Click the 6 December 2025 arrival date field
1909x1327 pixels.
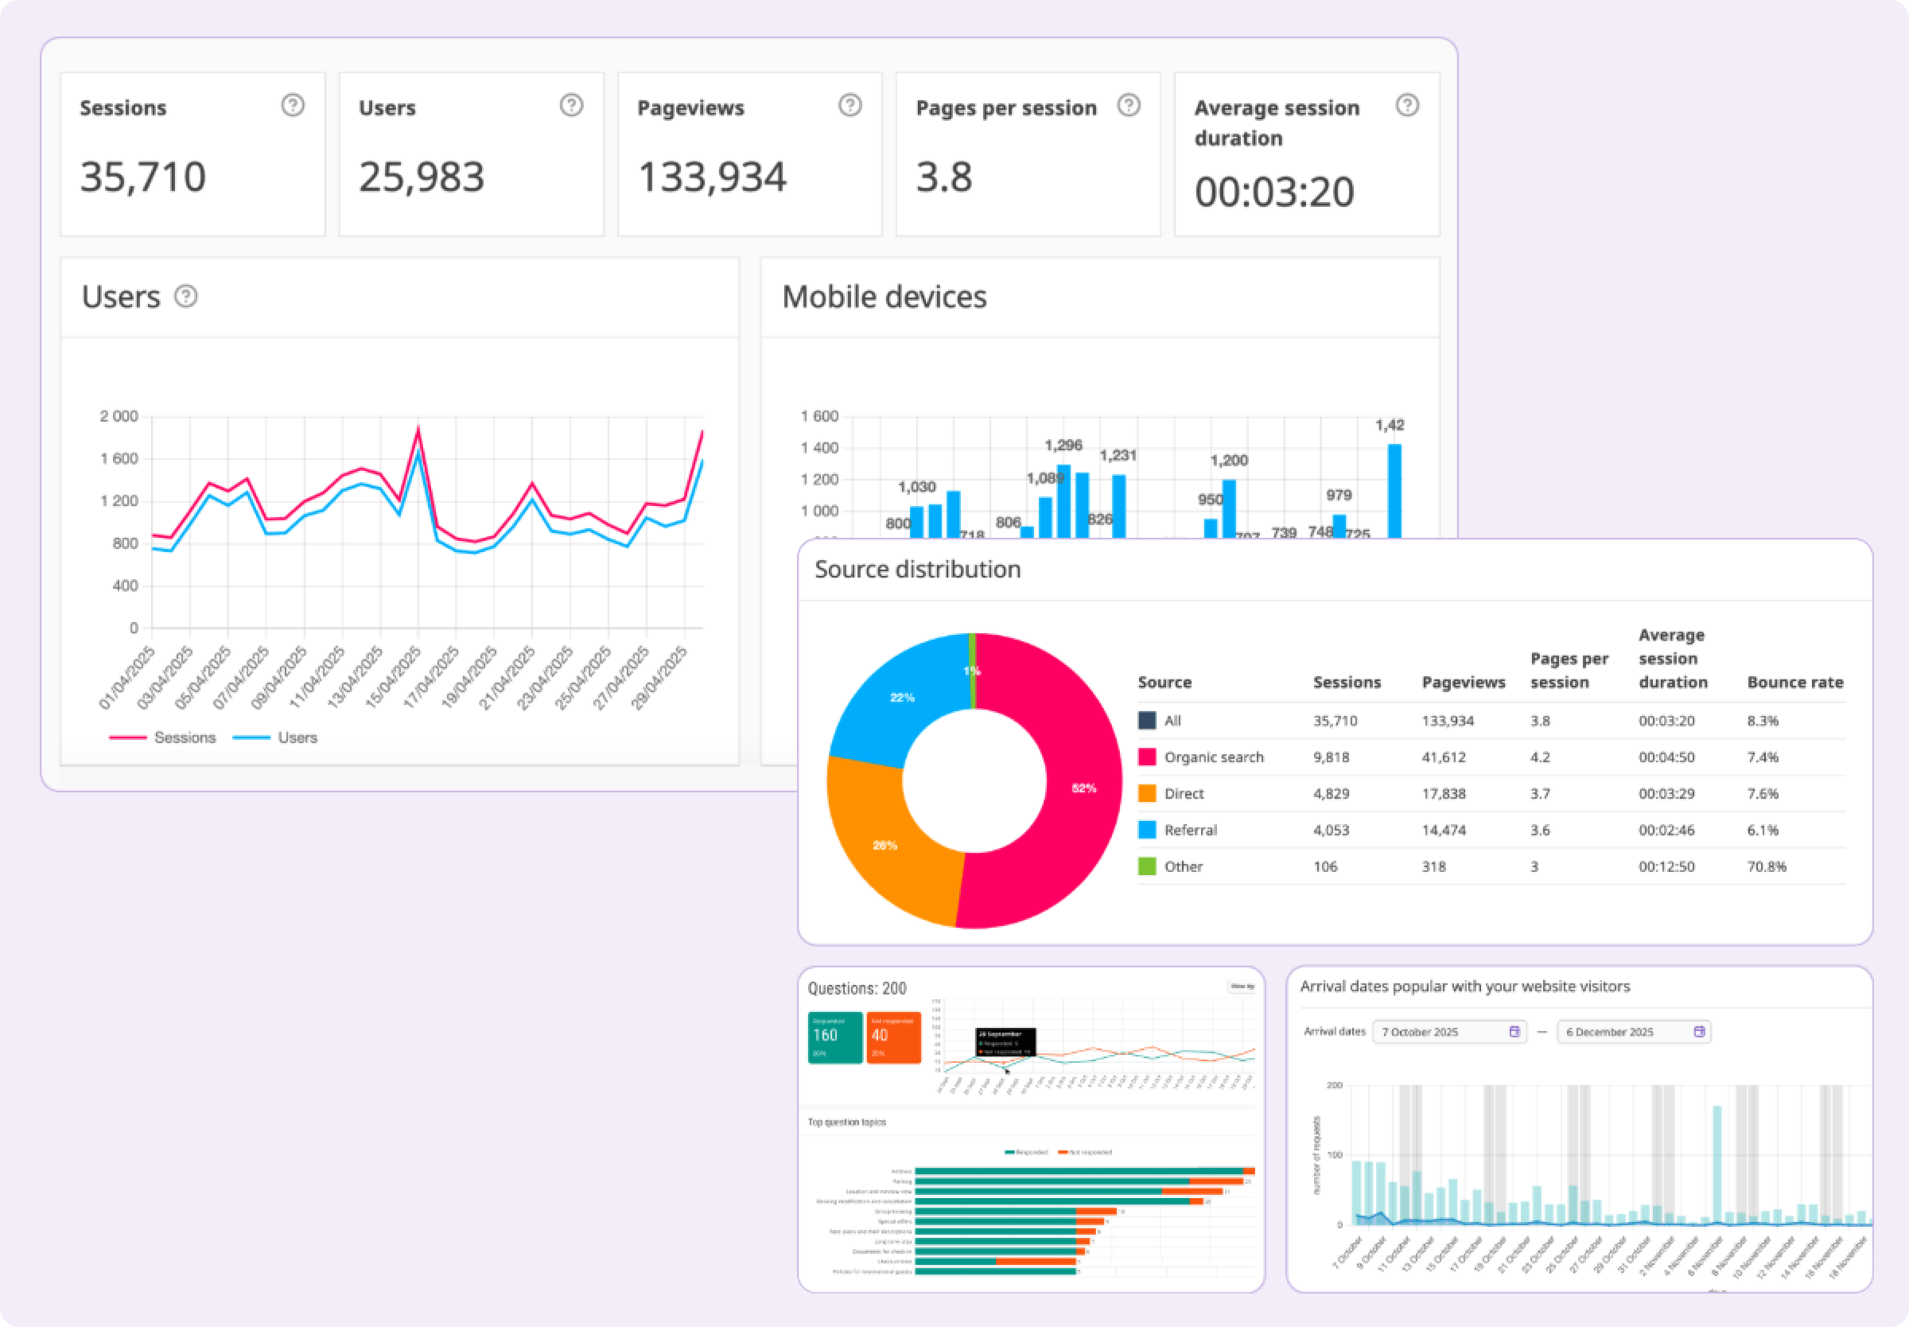[x=1633, y=1032]
